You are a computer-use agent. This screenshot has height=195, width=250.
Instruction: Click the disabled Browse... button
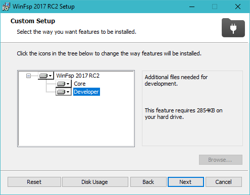(221, 160)
